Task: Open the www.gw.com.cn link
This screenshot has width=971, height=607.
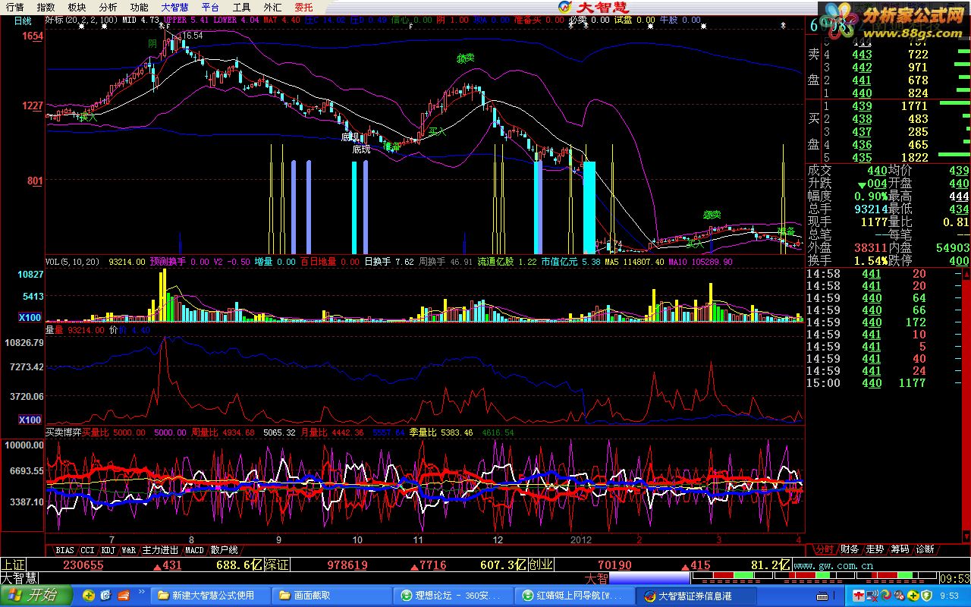Action: [834, 565]
